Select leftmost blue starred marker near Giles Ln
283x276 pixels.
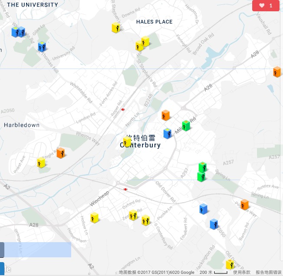point(15,32)
